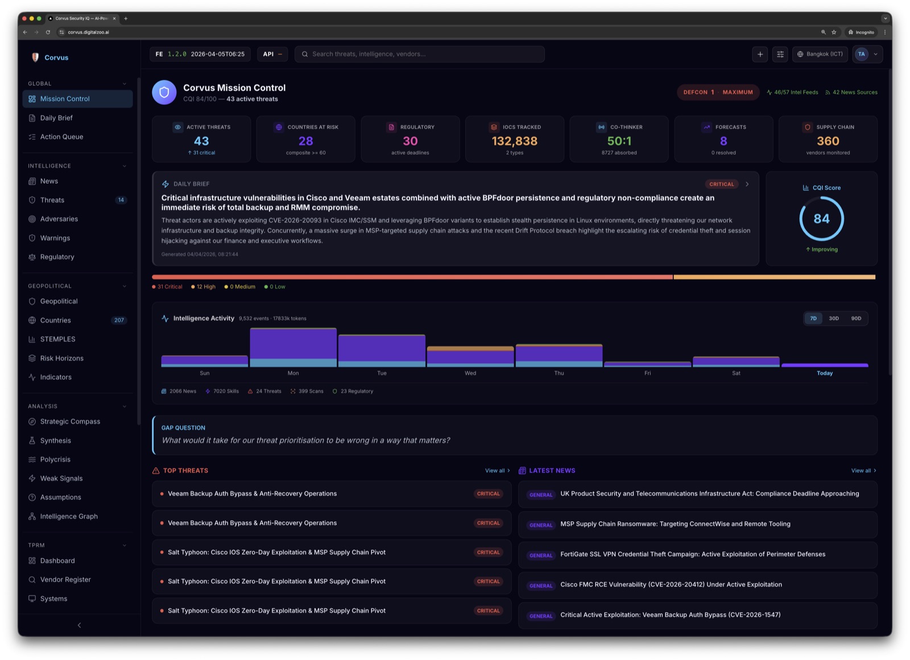Click the Daily Brief document icon in sidebar
Screen dimensions: 910x660
pyautogui.click(x=32, y=118)
